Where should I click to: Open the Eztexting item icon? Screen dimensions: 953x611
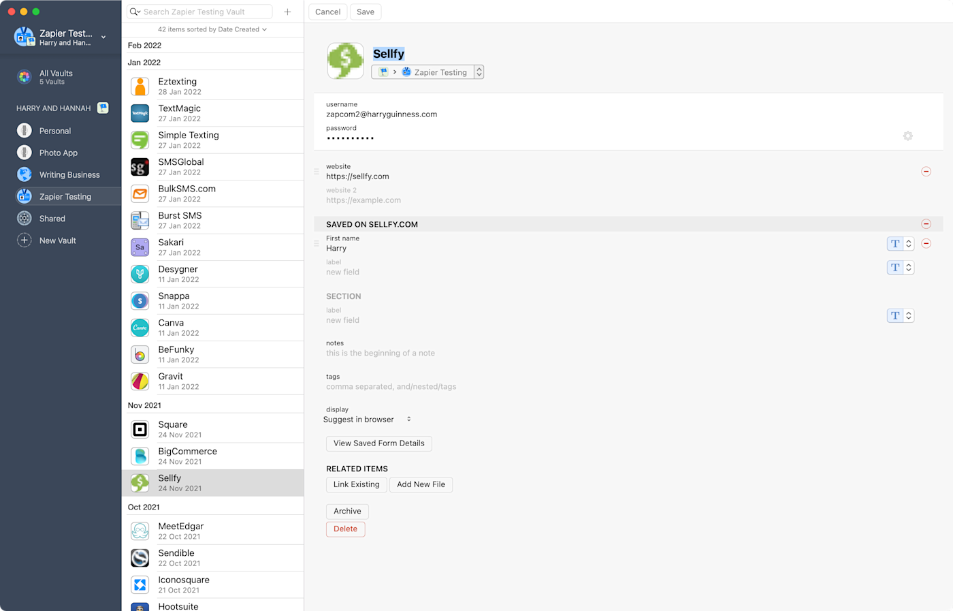[x=140, y=87]
